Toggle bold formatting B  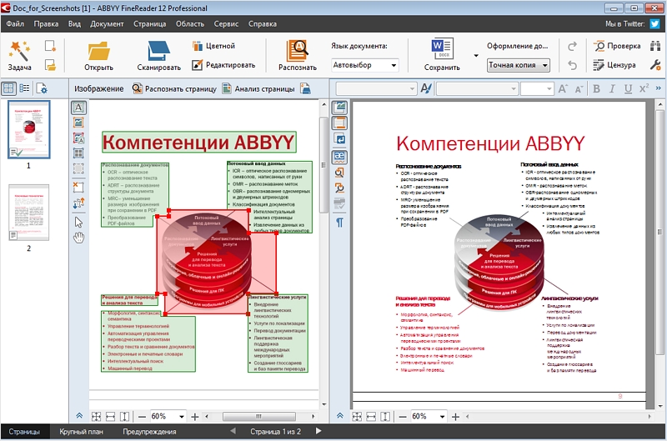[x=596, y=88]
